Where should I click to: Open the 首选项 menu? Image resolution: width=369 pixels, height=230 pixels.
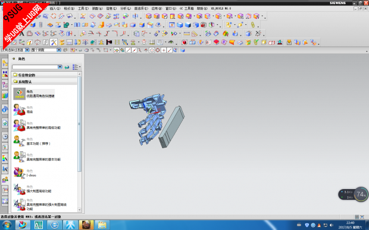pos(141,8)
